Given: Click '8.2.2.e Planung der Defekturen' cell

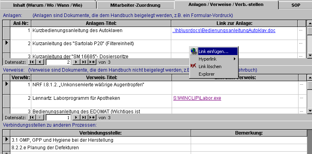Looking at the screenshot, I should pos(100,147).
